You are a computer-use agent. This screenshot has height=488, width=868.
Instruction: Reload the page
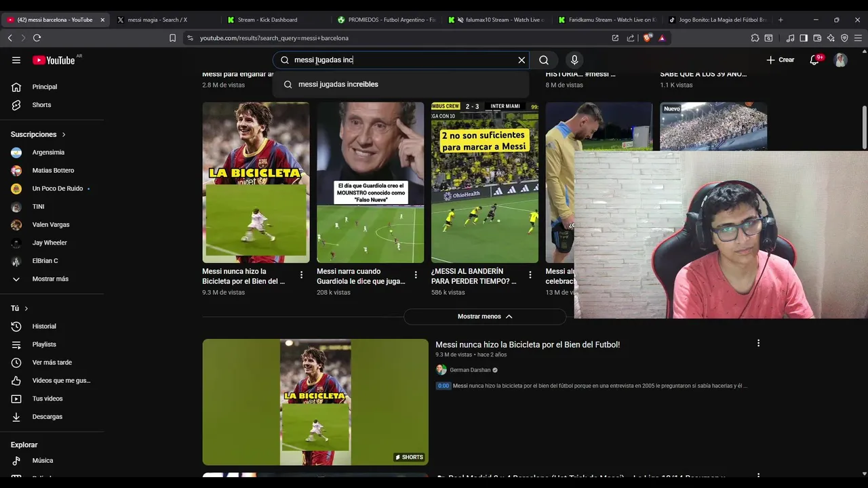click(x=37, y=38)
